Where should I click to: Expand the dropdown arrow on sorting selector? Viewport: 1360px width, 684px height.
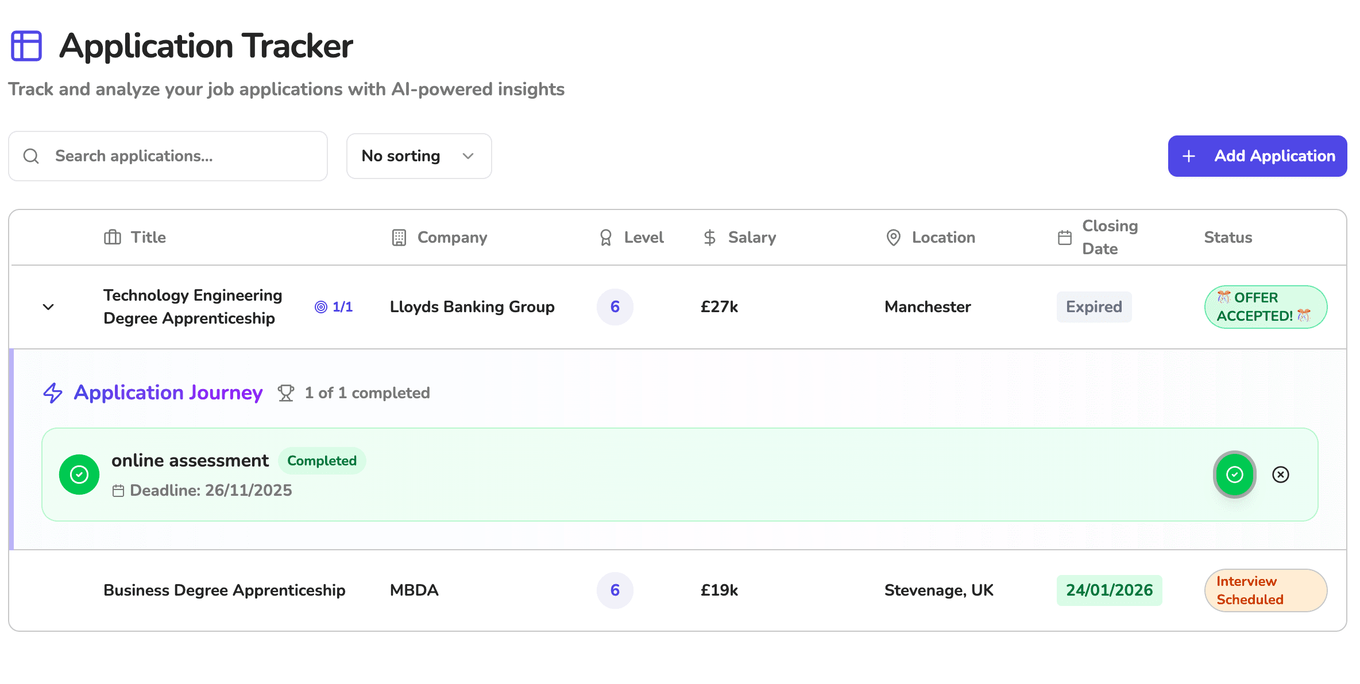coord(467,156)
